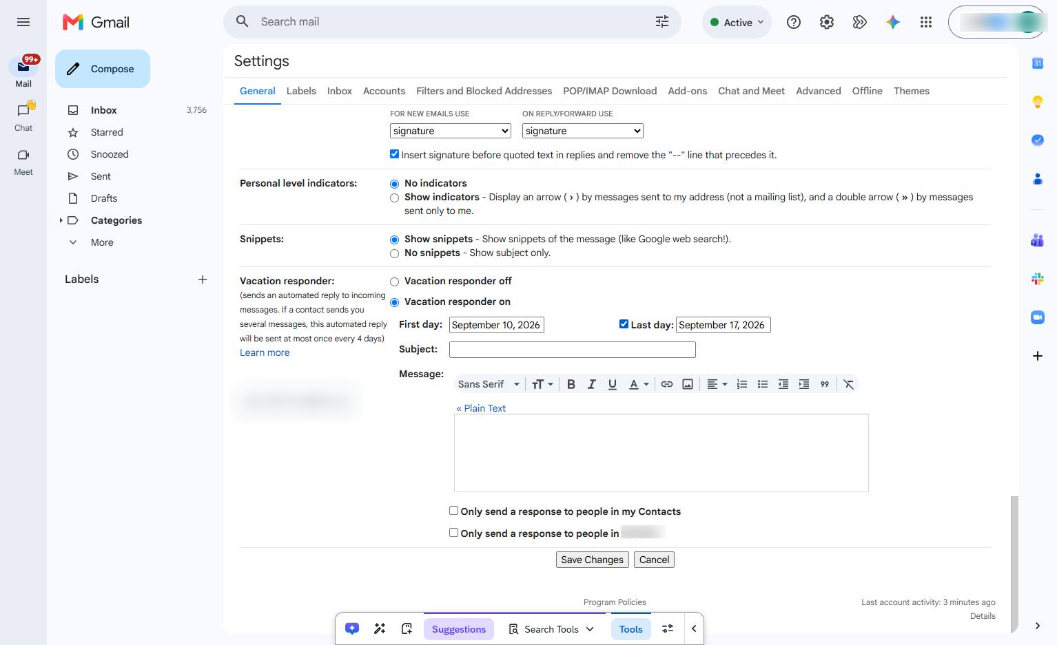
Task: Toggle italic formatting in message toolbar
Action: [x=591, y=384]
